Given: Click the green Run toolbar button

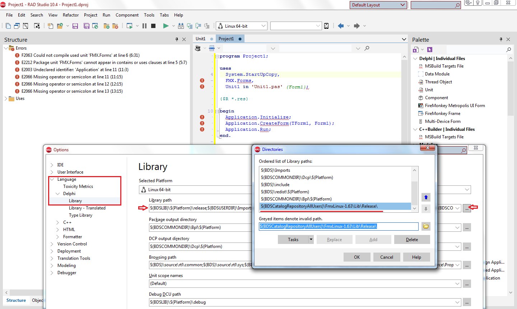Looking at the screenshot, I should click(166, 26).
